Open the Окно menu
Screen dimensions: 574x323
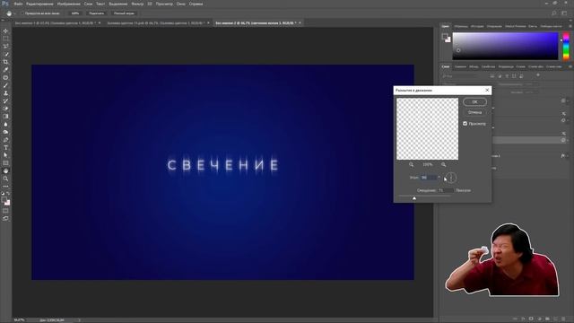(x=181, y=4)
